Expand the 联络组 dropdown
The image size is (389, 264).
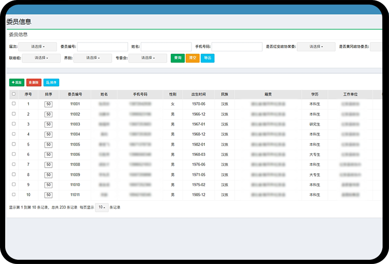41,58
